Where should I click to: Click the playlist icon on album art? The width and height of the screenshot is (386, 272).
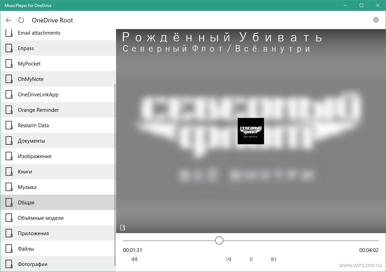[123, 228]
